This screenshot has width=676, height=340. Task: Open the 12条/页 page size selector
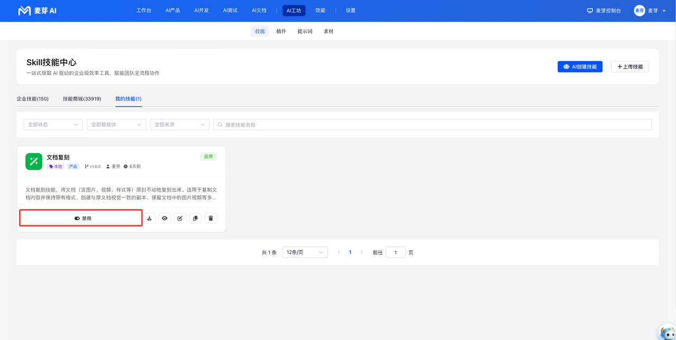(305, 252)
